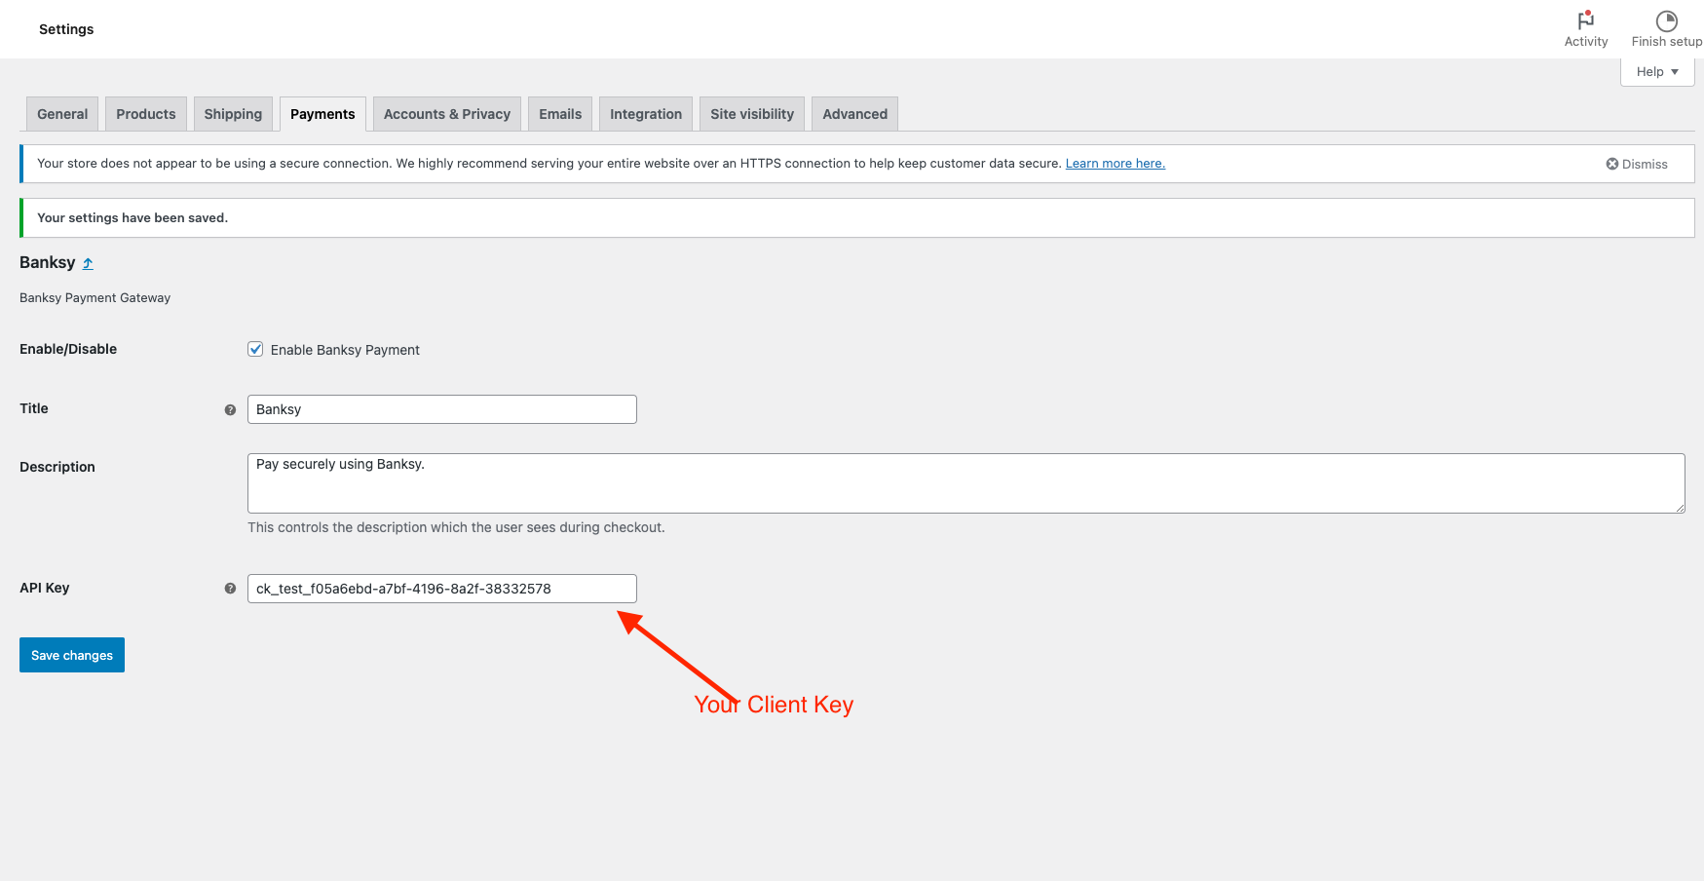Switch to the Shipping tab
The width and height of the screenshot is (1704, 881).
(233, 114)
